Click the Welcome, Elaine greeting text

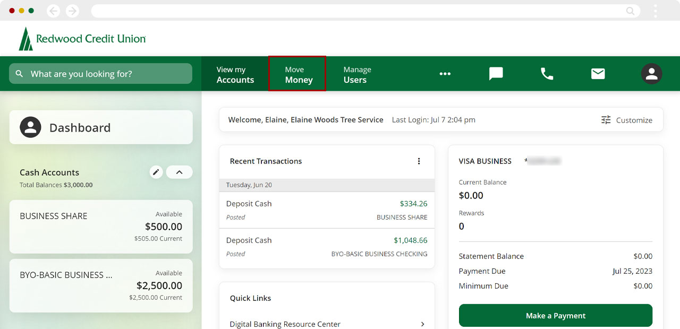305,120
